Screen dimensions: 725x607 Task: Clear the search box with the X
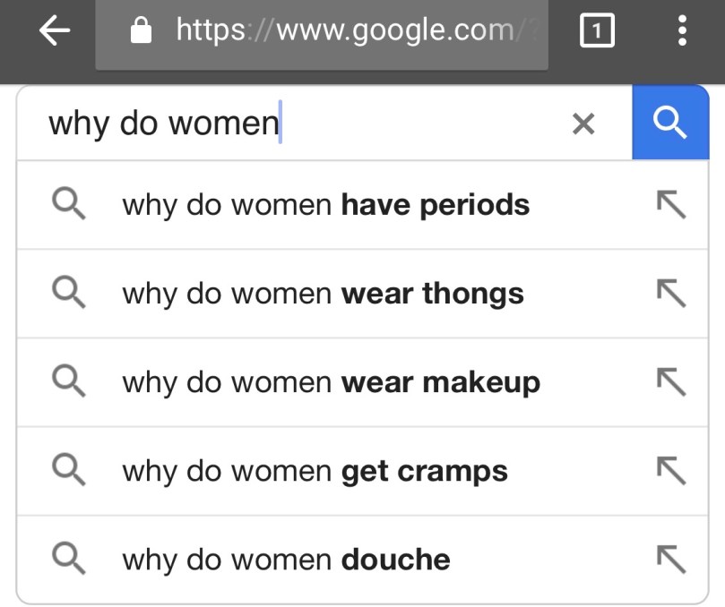point(583,124)
